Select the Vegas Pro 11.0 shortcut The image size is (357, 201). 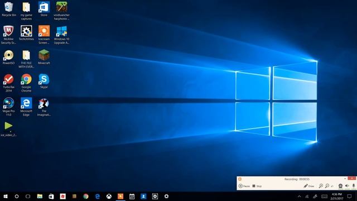[9, 107]
